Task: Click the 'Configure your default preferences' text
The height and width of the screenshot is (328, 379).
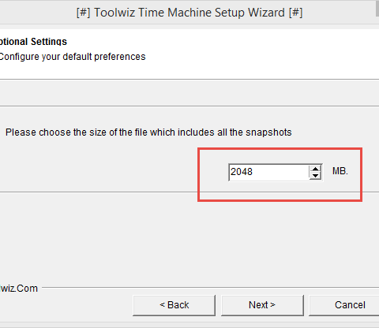Action: point(73,57)
